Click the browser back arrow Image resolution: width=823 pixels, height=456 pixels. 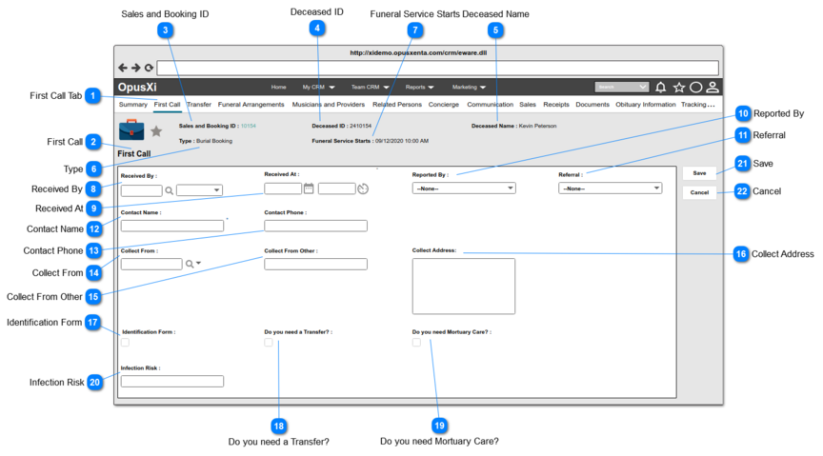[x=122, y=68]
